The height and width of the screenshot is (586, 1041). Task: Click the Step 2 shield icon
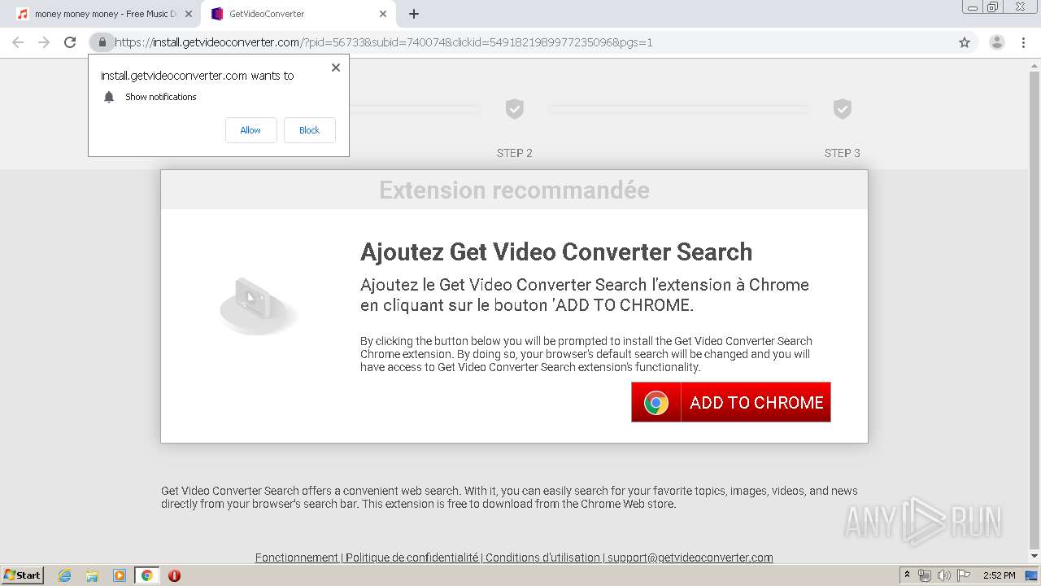[x=514, y=108]
